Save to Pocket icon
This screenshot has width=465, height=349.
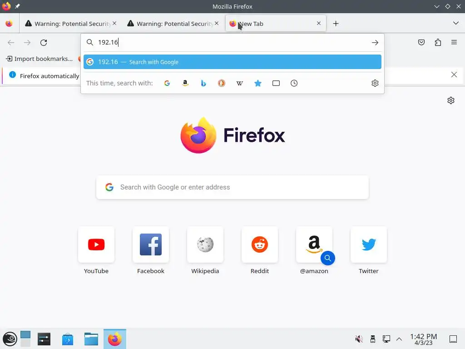click(421, 42)
